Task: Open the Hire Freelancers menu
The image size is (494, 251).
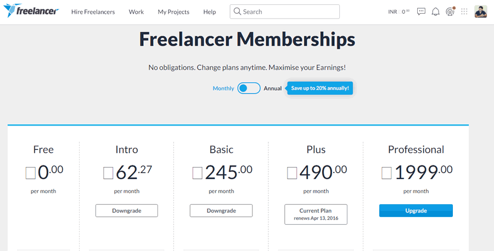Action: point(93,12)
